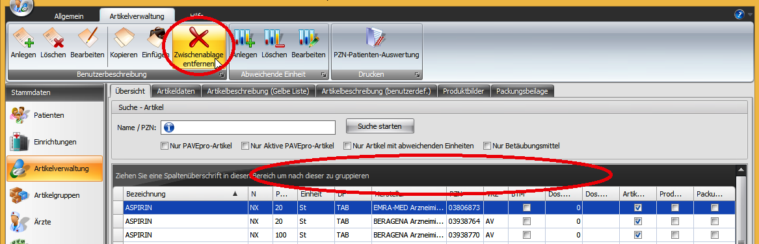
Task: Toggle Packu... checkbox in PZN 03938770 row
Action: [x=714, y=235]
